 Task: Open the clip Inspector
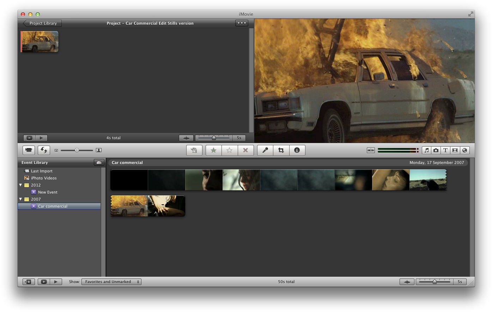(x=297, y=150)
